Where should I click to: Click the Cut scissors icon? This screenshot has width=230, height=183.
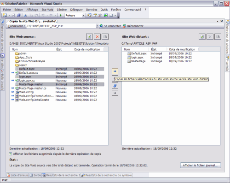[x=26, y=15]
